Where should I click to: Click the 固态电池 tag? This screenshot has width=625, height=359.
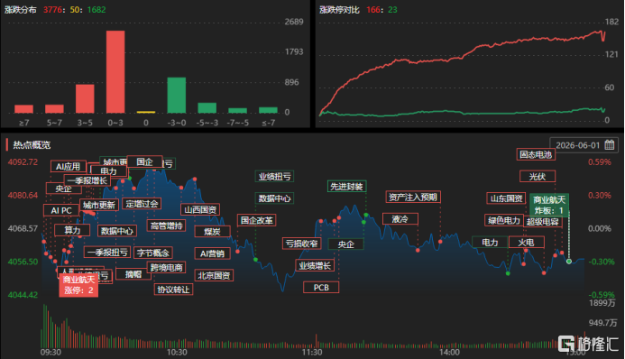(536, 154)
